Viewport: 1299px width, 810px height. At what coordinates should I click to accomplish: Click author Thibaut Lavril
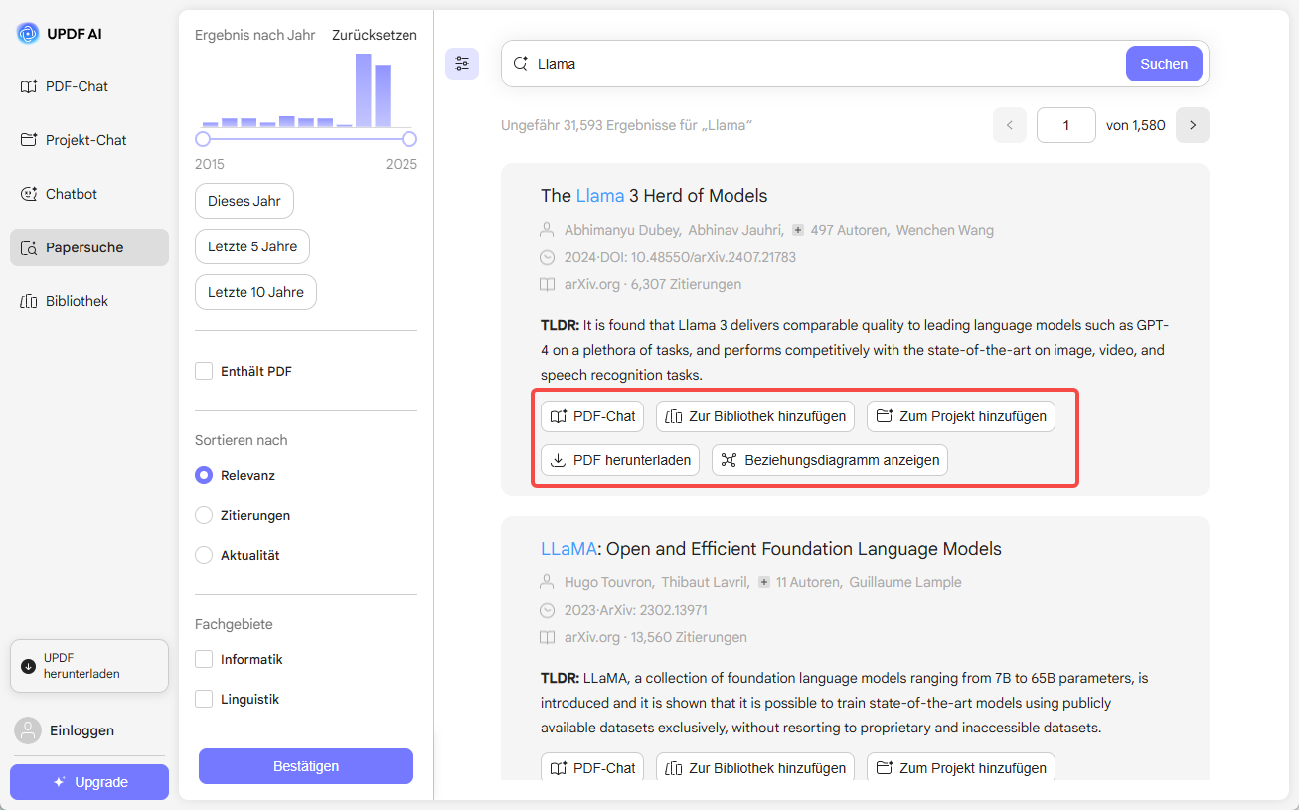click(x=706, y=582)
